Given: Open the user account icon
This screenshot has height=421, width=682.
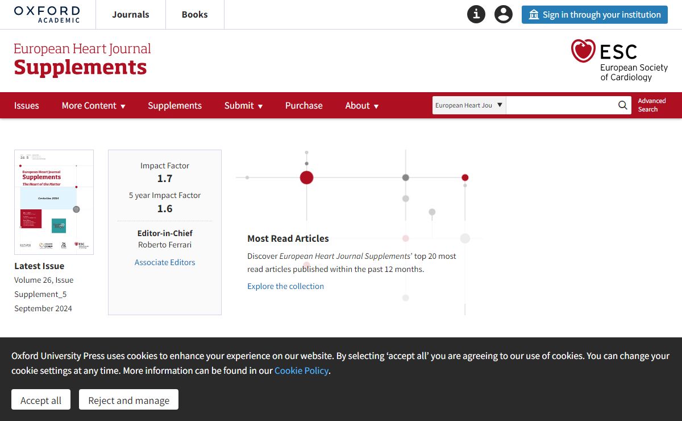Looking at the screenshot, I should (x=504, y=14).
